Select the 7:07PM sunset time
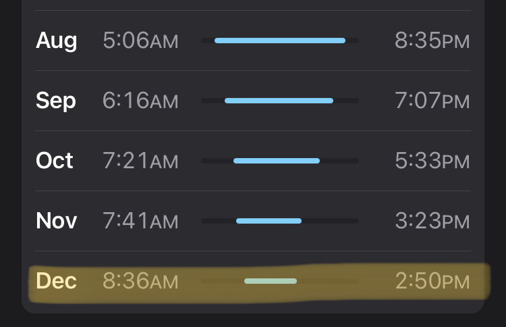 click(x=432, y=101)
